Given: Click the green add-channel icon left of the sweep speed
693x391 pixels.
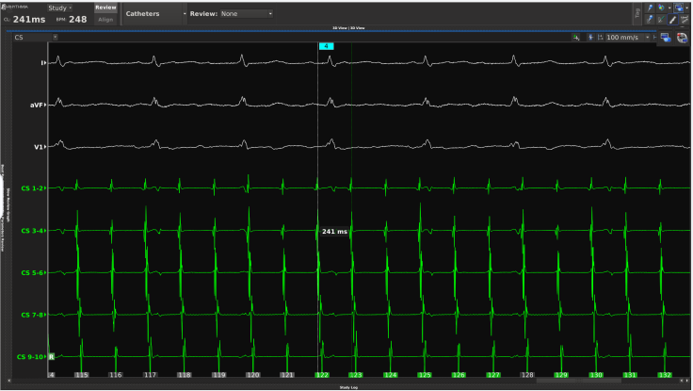Looking at the screenshot, I should [575, 37].
